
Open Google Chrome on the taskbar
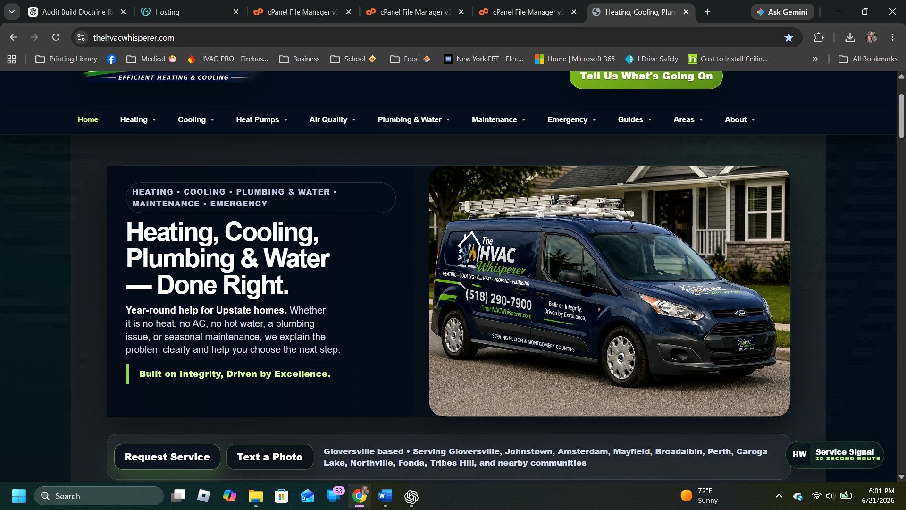[x=359, y=496]
